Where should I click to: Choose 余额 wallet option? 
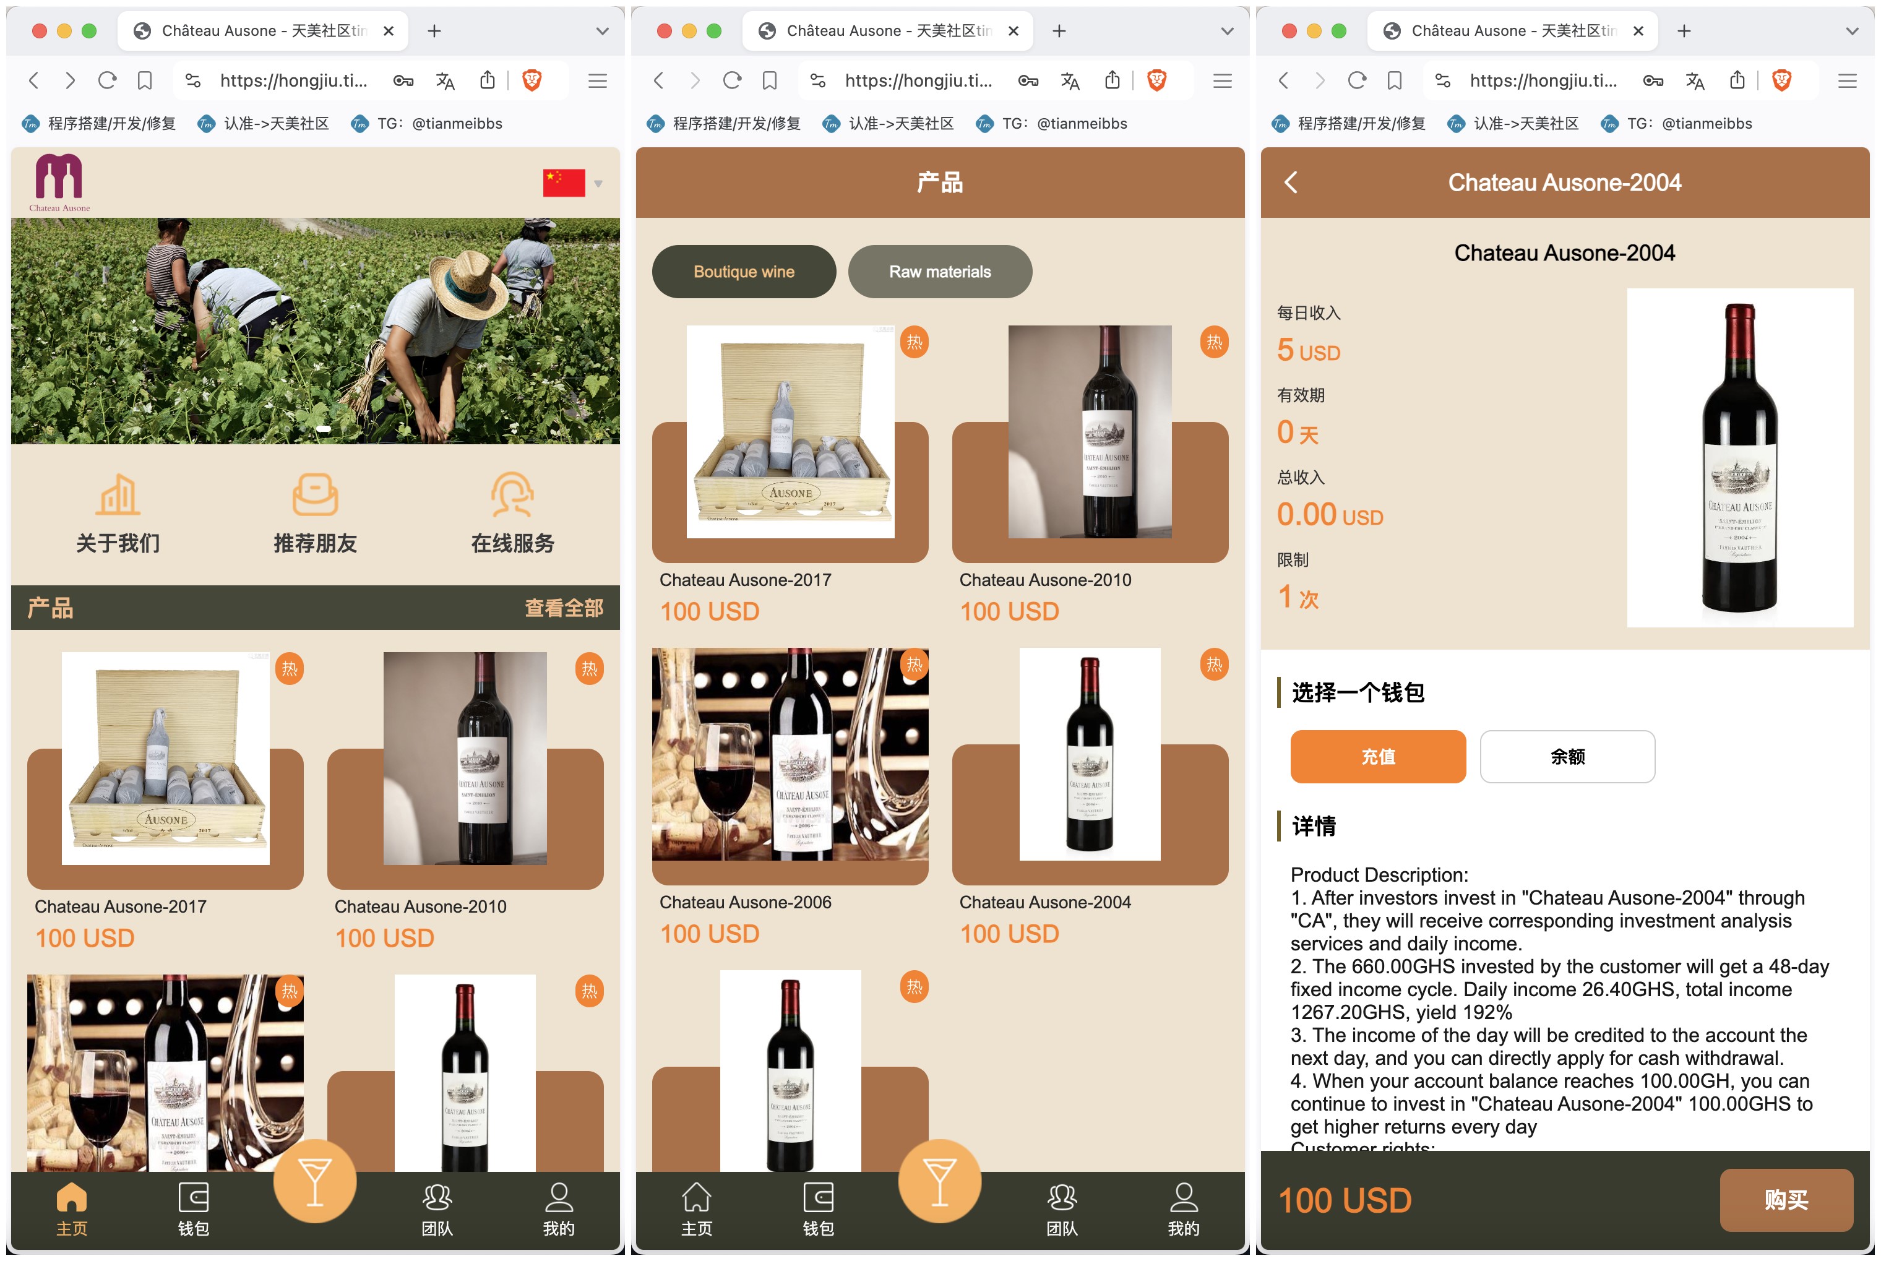[x=1567, y=757]
